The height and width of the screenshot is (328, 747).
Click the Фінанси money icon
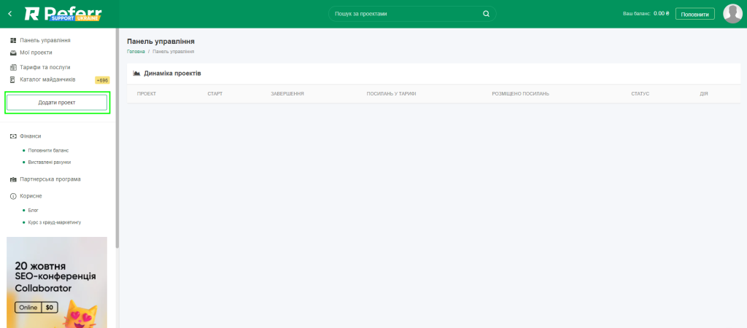(x=13, y=136)
